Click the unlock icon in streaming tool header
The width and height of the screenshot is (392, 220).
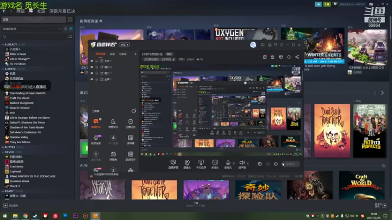pos(272,57)
